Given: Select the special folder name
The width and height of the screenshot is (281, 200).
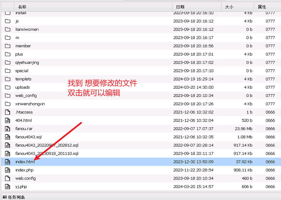Looking at the screenshot, I should (22, 71).
